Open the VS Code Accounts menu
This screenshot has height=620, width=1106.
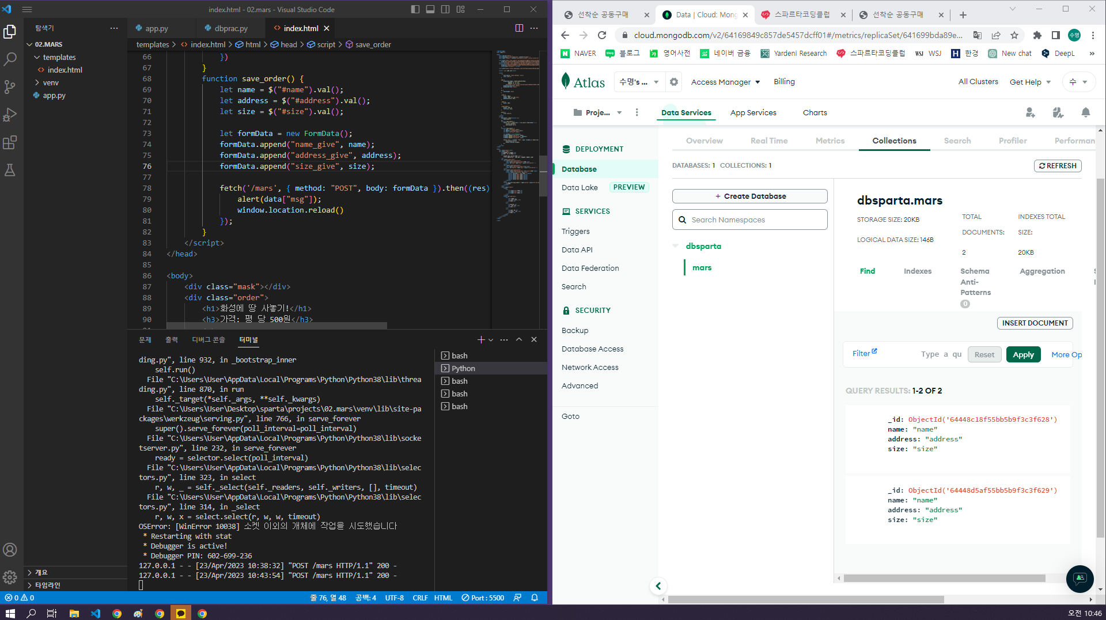[x=10, y=550]
